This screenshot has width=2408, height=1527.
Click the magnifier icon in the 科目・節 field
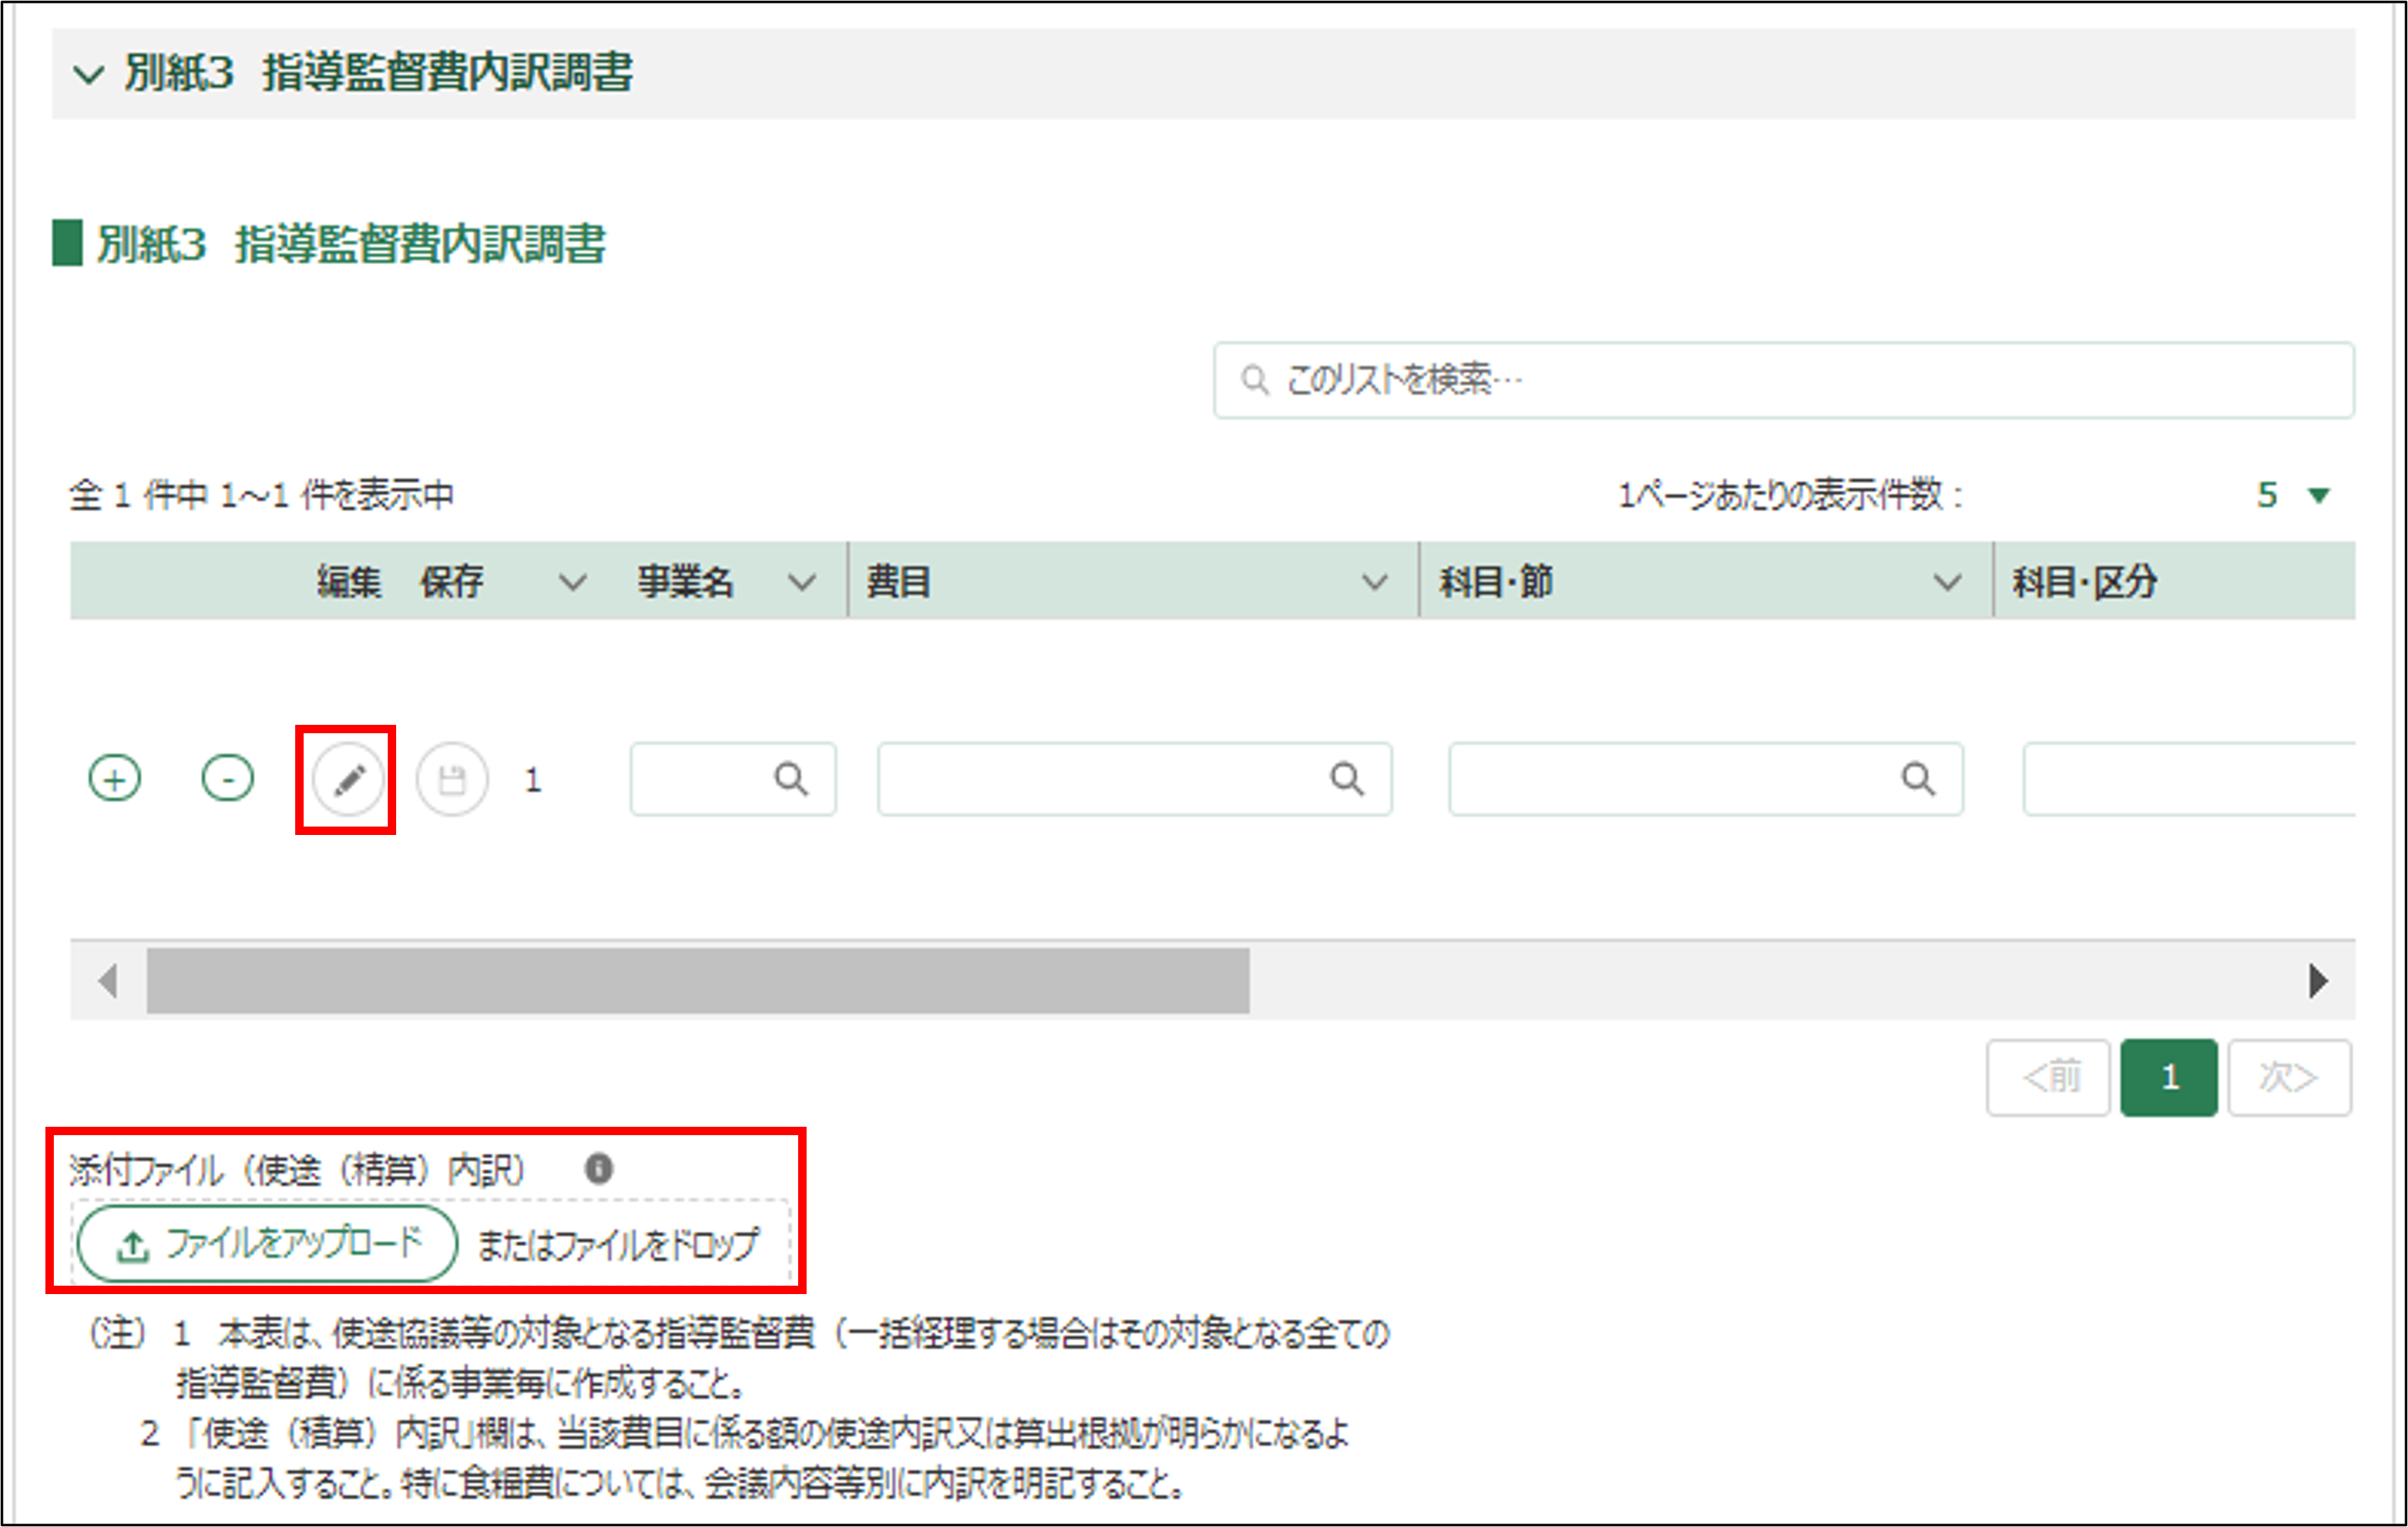[1918, 779]
